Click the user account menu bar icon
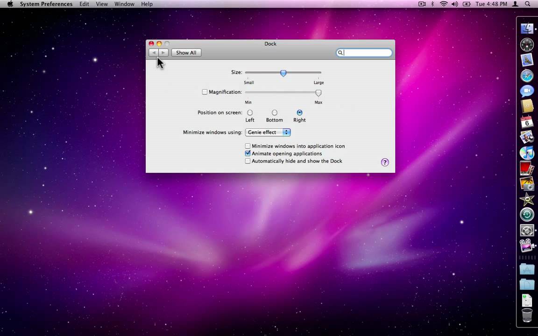Viewport: 538px width, 336px height. pyautogui.click(x=515, y=4)
